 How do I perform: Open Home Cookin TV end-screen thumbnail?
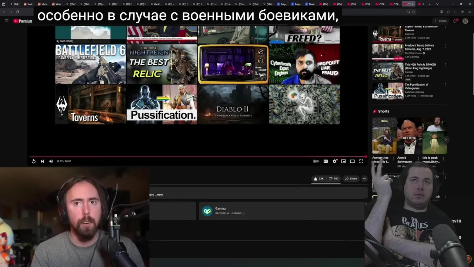233,64
